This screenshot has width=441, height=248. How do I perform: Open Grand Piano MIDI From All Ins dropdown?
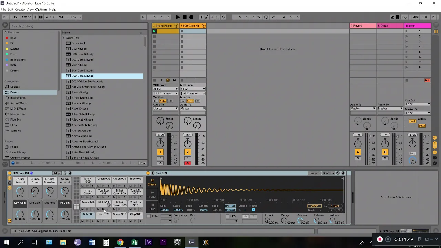[165, 89]
